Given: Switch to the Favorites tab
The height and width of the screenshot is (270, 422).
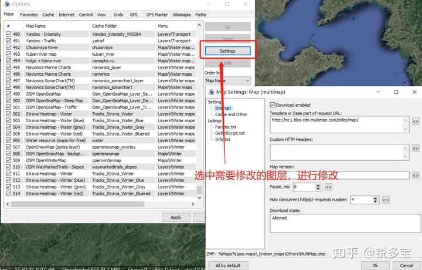Looking at the screenshot, I should (29, 15).
